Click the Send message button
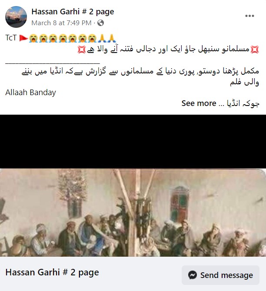 (220, 275)
